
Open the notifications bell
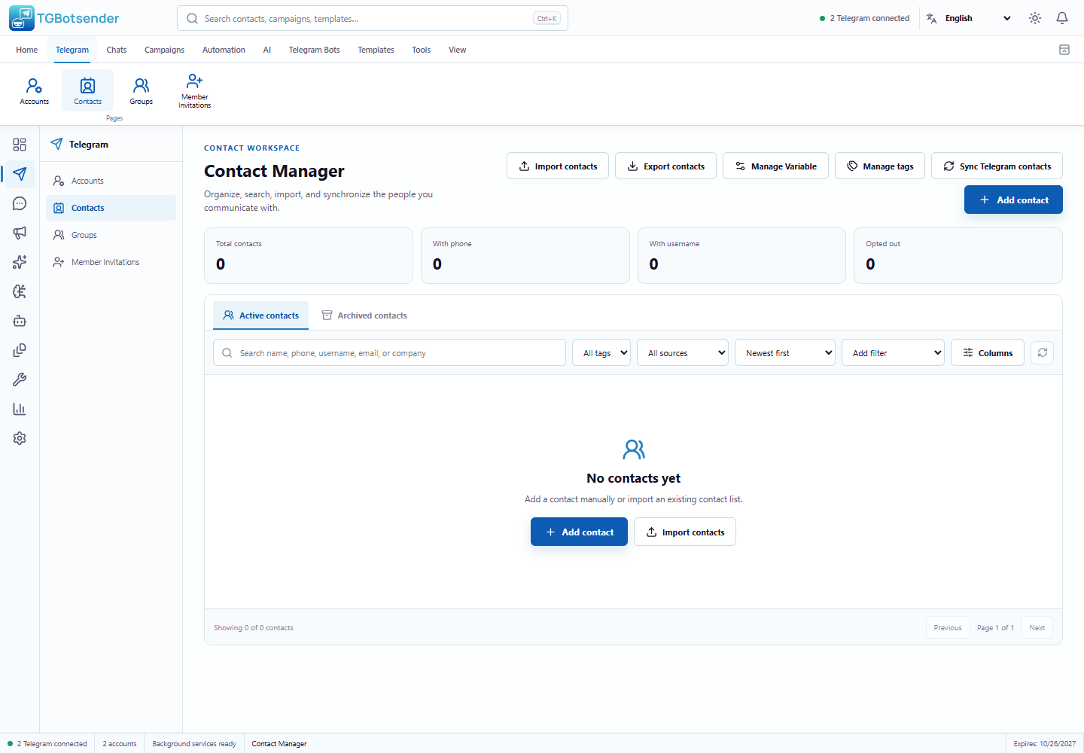coord(1062,18)
